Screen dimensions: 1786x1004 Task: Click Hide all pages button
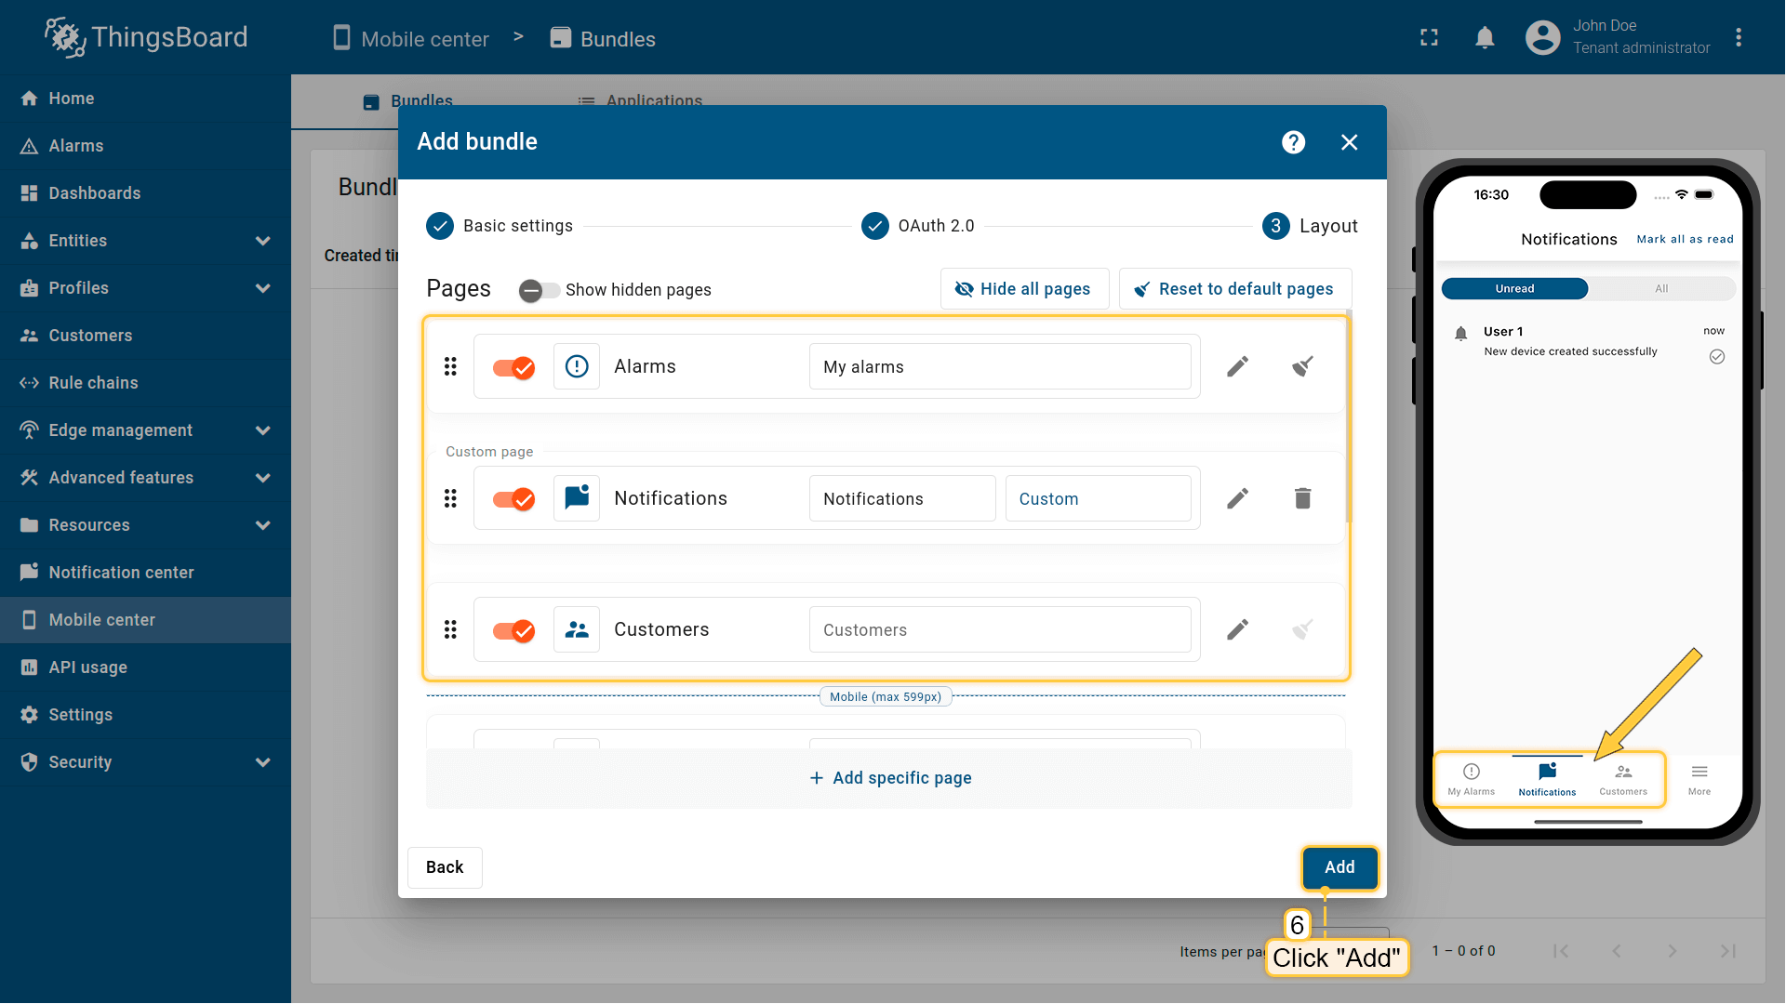tap(1023, 289)
